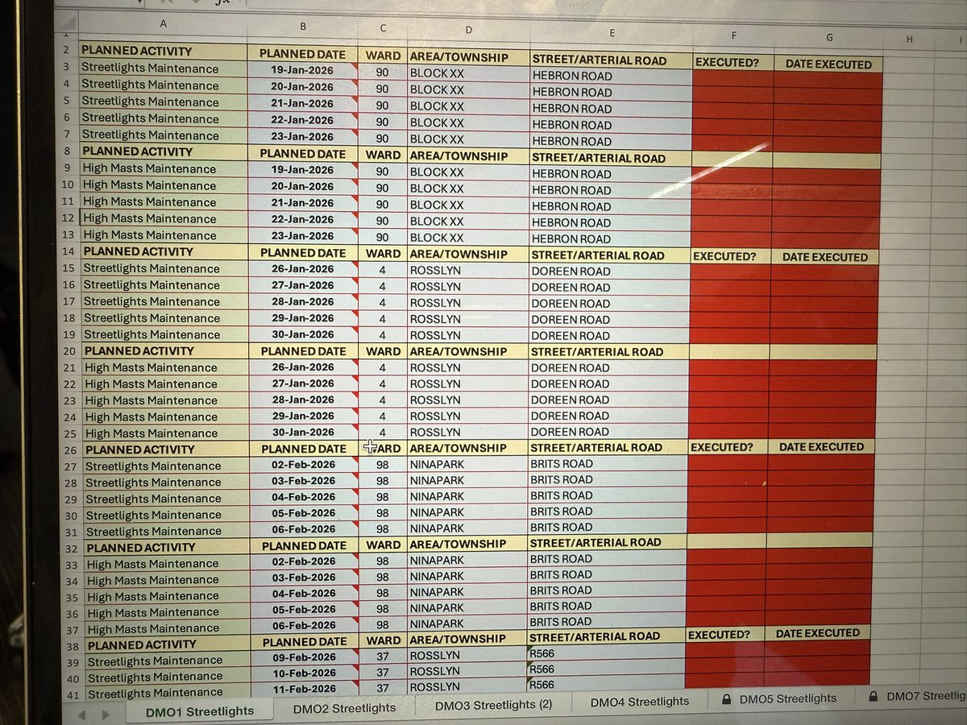Select 23-Jan-2026 date in row 13
This screenshot has height=725, width=967.
coord(303,236)
